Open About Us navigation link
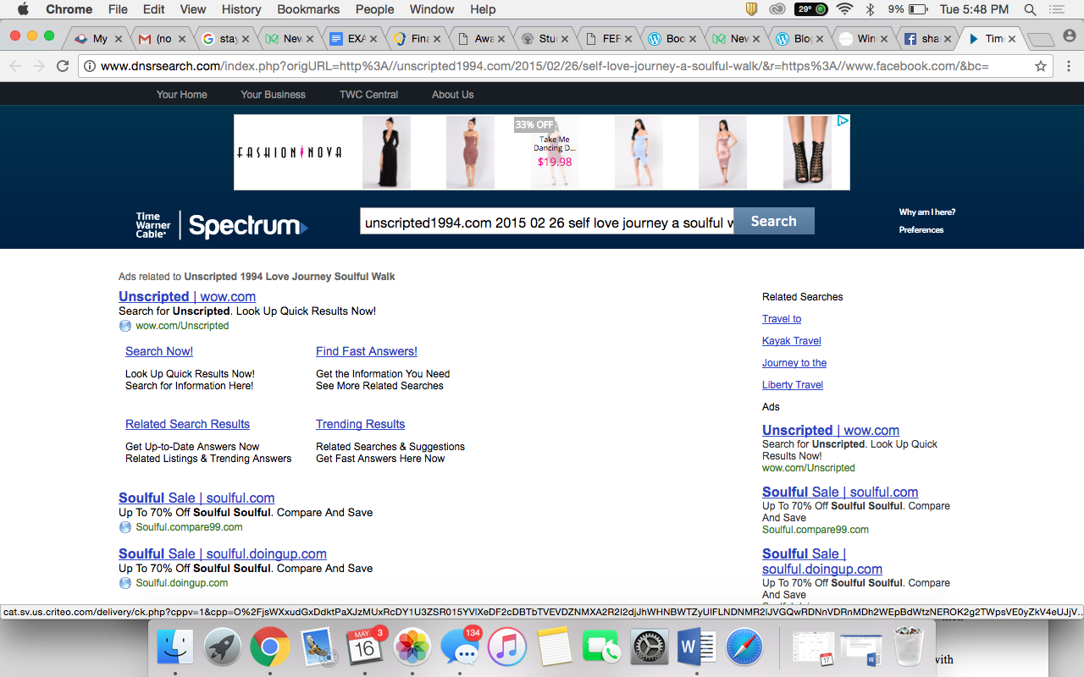 453,95
